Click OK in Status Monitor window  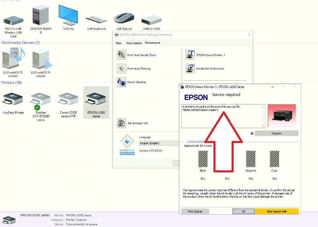tap(243, 211)
